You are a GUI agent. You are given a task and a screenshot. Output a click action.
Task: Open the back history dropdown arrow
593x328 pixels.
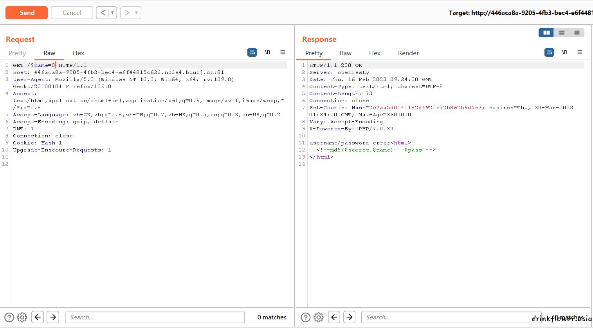pos(112,13)
